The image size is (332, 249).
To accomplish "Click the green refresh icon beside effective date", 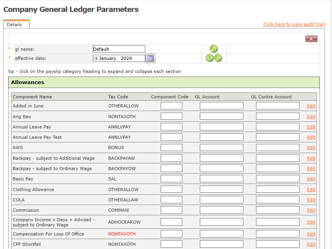I will click(x=209, y=58).
